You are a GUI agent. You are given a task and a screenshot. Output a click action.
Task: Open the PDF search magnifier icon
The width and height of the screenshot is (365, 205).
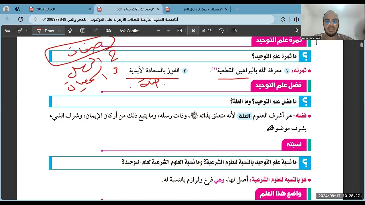point(297,30)
